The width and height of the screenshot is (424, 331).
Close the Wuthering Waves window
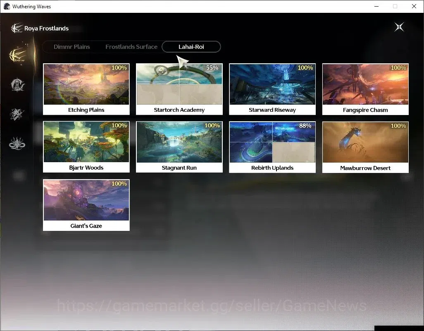coord(414,6)
